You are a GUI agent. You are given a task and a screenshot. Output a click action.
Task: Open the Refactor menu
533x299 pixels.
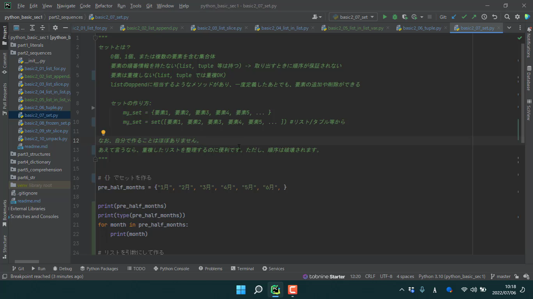(104, 6)
